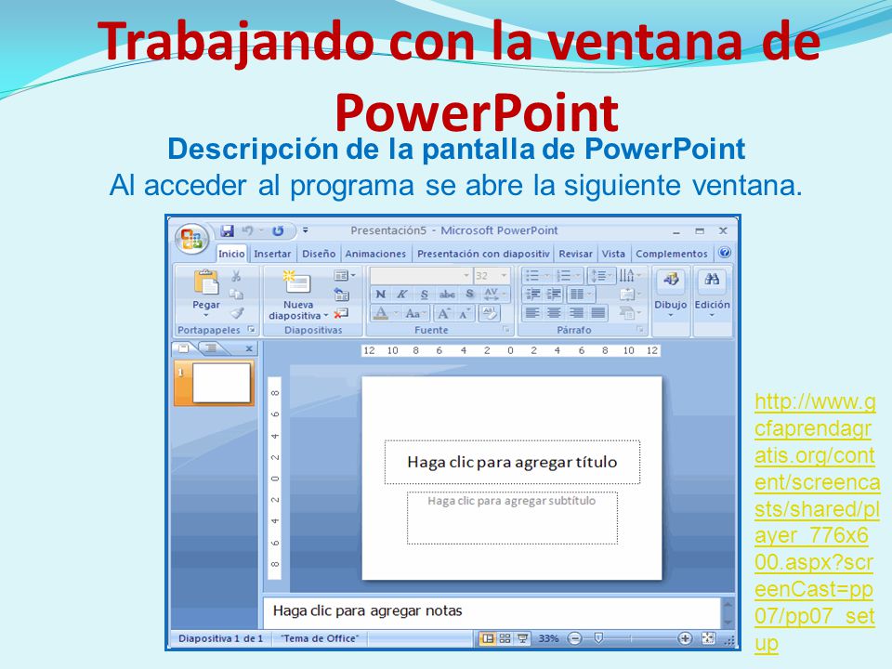
Task: Open the gcfaprendagratis.org hyperlink
Action: point(817,522)
